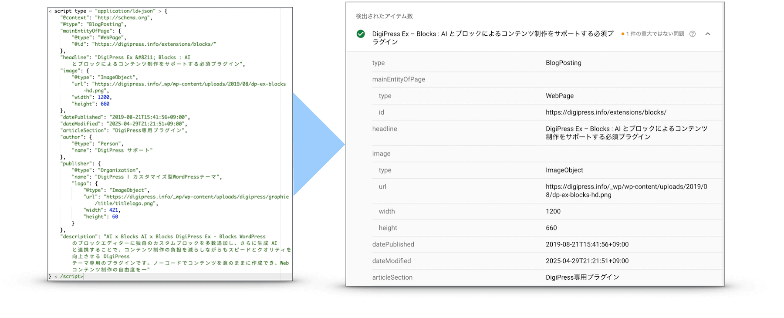
Task: Click the "datePublished" code line
Action: coord(125,117)
